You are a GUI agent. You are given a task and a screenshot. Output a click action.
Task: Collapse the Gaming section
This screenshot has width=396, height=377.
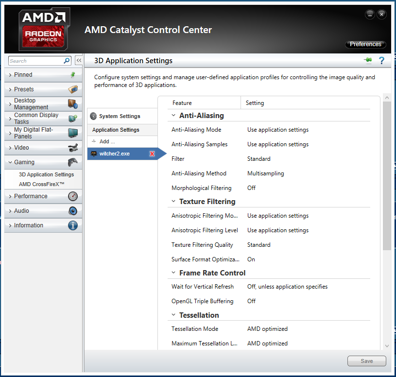10,162
